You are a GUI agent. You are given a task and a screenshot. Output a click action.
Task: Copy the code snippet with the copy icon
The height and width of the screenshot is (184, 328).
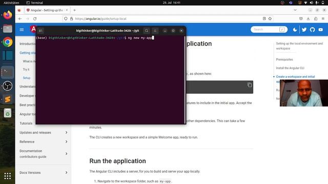pyautogui.click(x=250, y=85)
